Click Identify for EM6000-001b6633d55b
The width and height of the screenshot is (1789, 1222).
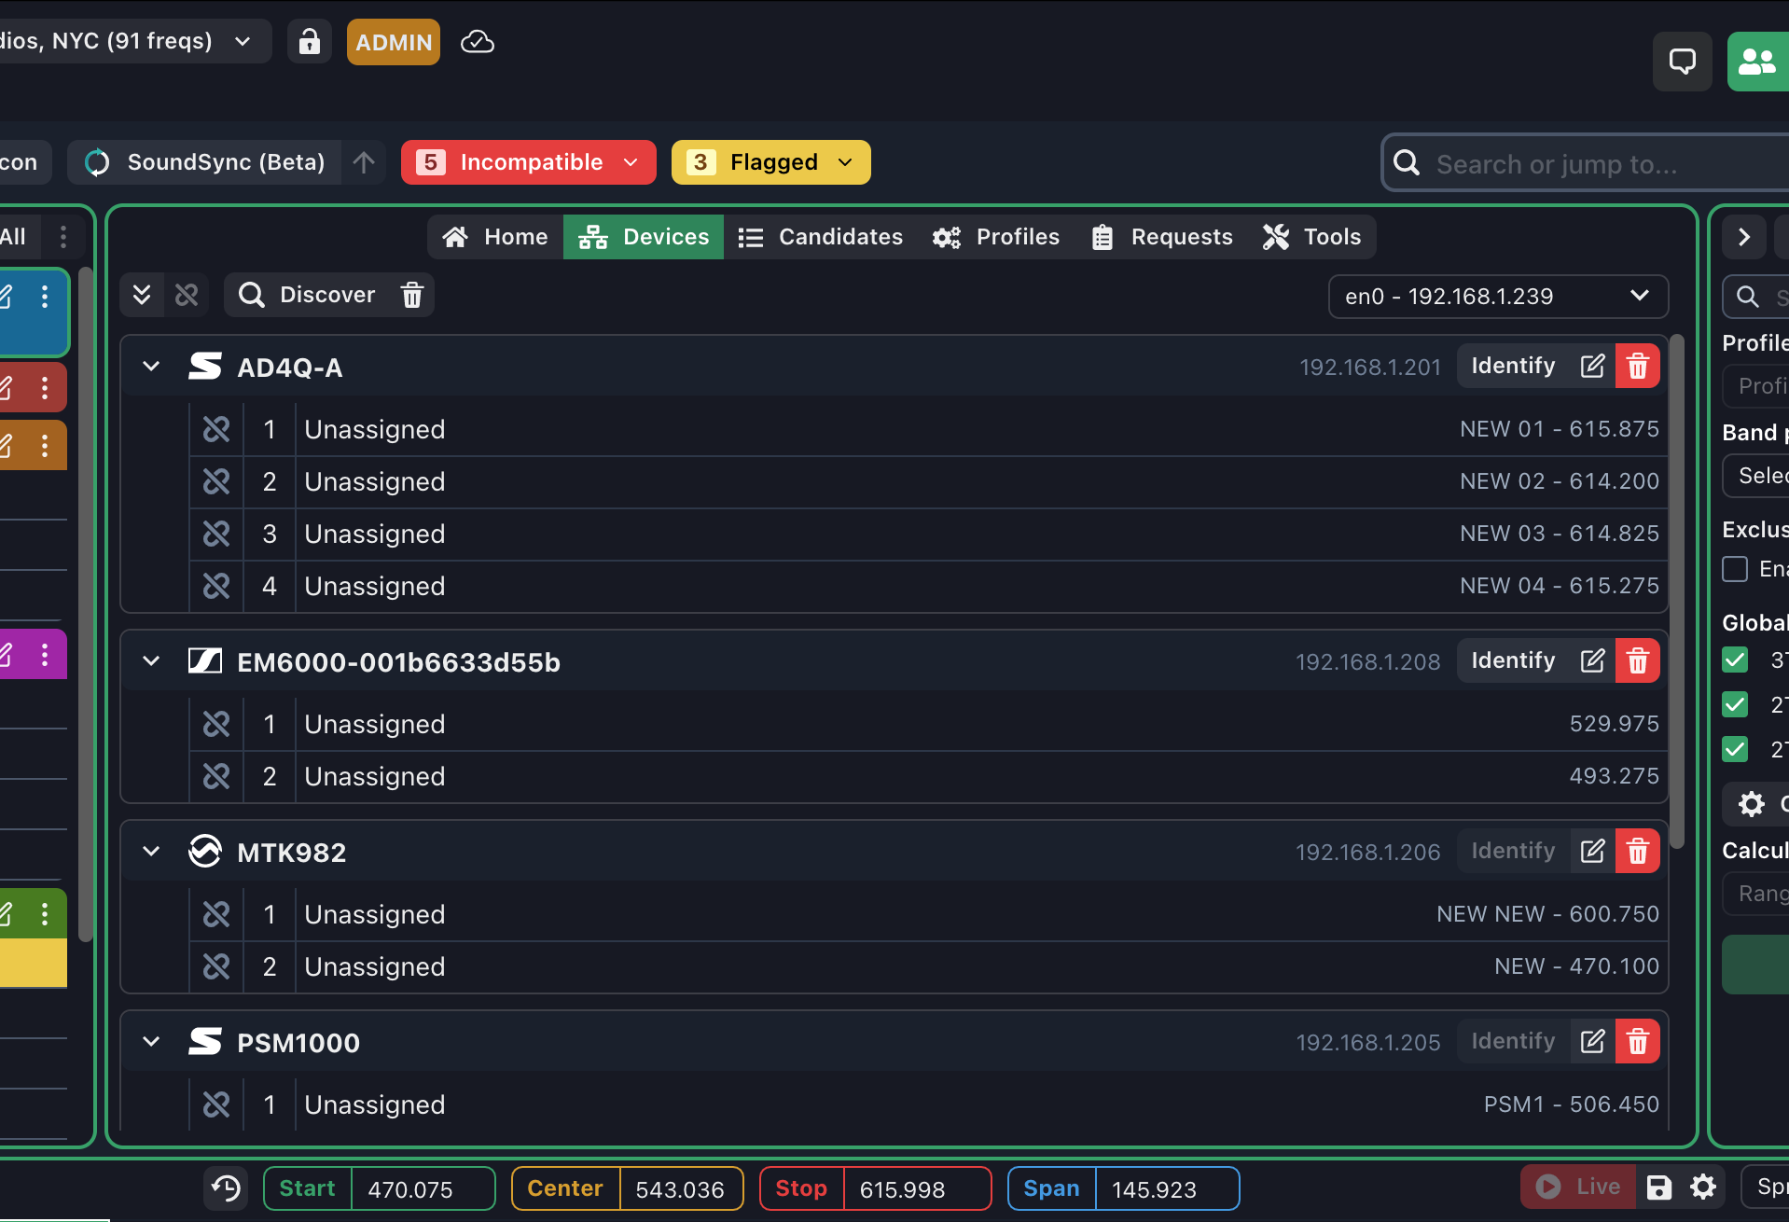coord(1513,660)
